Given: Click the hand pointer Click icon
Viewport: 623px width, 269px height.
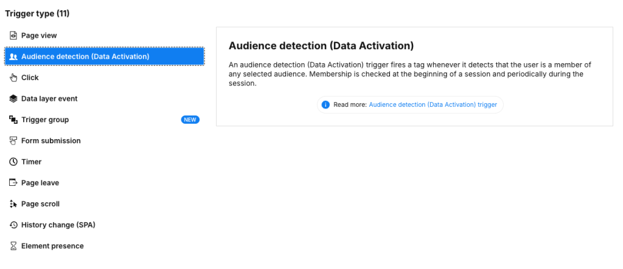Looking at the screenshot, I should 13,78.
